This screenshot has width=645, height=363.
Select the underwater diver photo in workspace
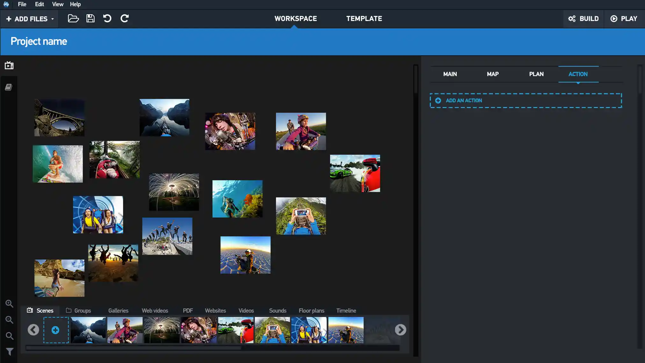(237, 199)
